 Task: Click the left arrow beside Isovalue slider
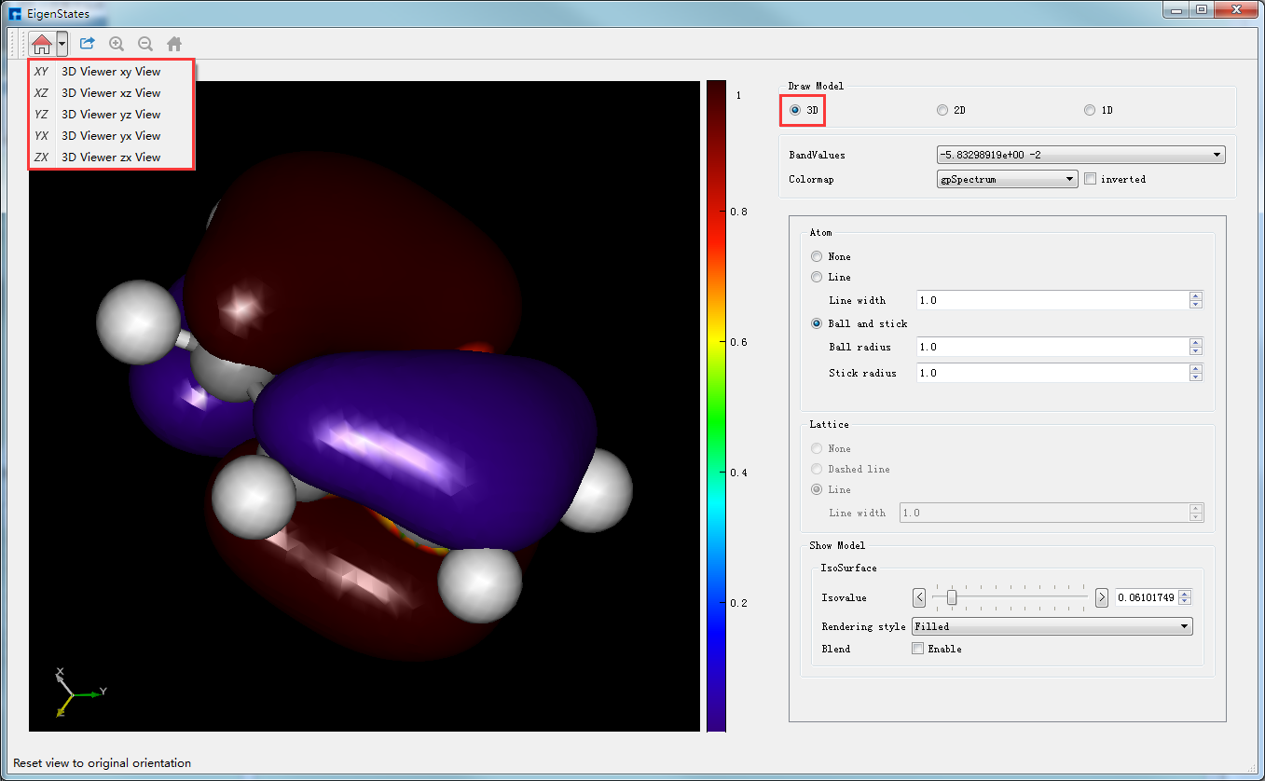click(x=919, y=597)
